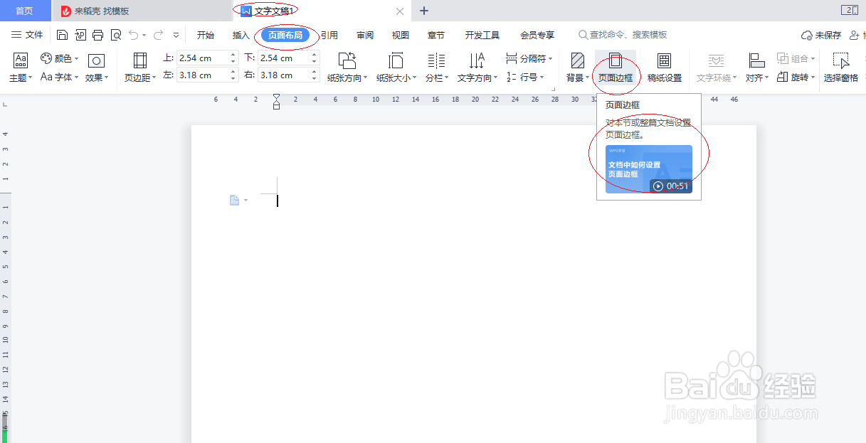Select the Print Preview icon
The height and width of the screenshot is (443, 866).
pyautogui.click(x=115, y=34)
